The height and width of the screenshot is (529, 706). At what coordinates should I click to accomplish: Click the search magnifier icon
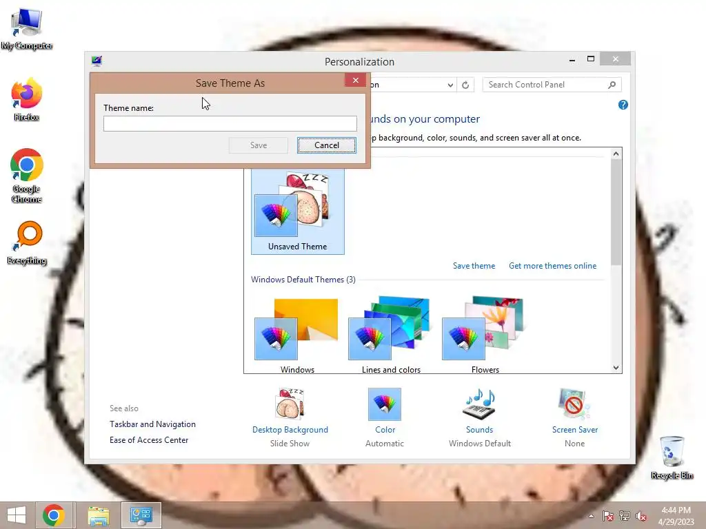[612, 85]
